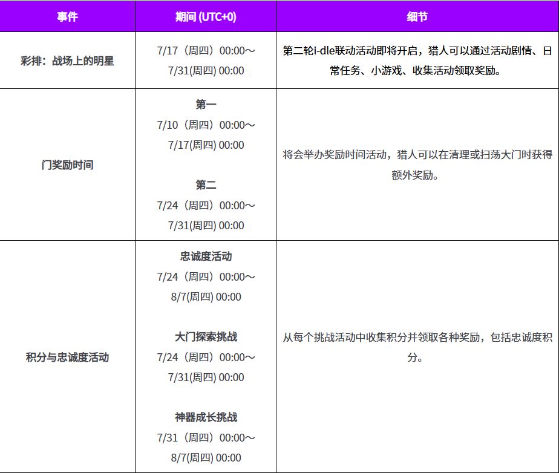Click the 8/7(周四) 00:00 end date under 忠诚度活动
Viewport: 559px width, 473px height.
(x=206, y=297)
